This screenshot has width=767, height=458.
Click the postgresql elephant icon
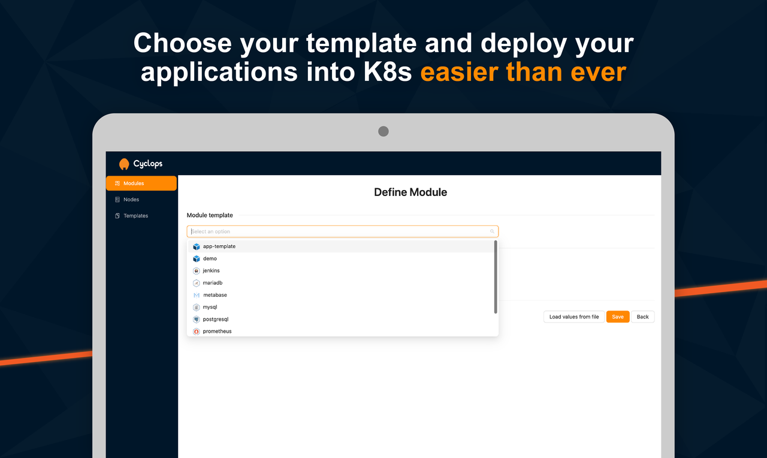pyautogui.click(x=197, y=320)
